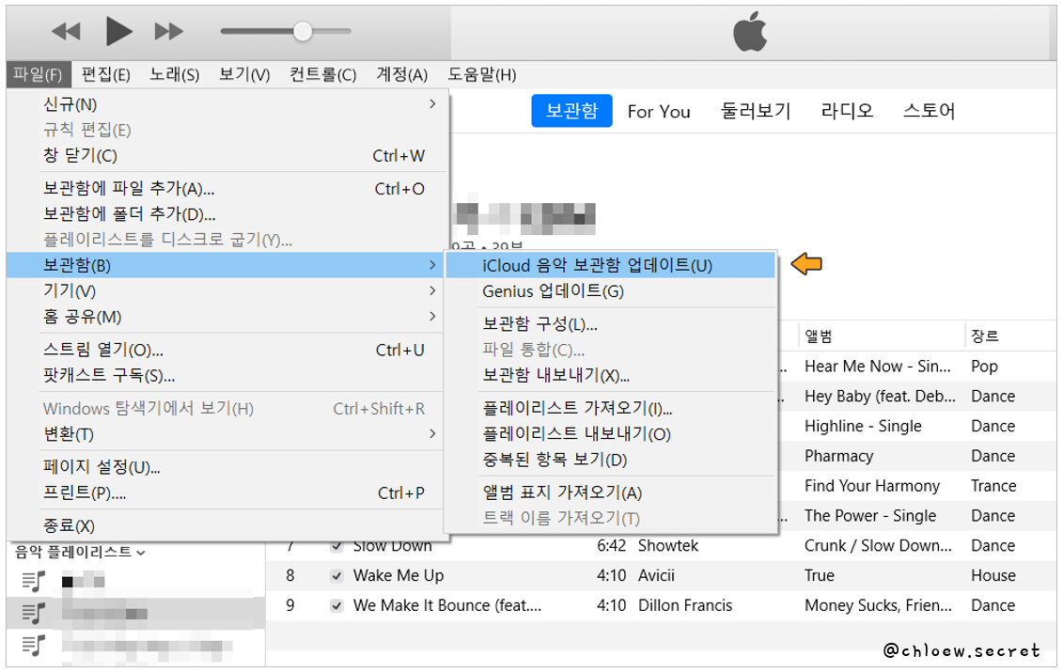Viewport: 1063px width, 672px height.
Task: Open the 도움말(H) menu
Action: (482, 74)
